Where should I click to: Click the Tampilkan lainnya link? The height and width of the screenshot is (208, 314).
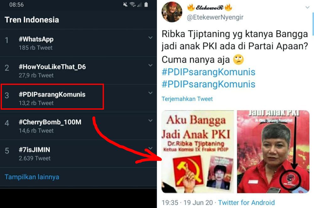pyautogui.click(x=32, y=177)
